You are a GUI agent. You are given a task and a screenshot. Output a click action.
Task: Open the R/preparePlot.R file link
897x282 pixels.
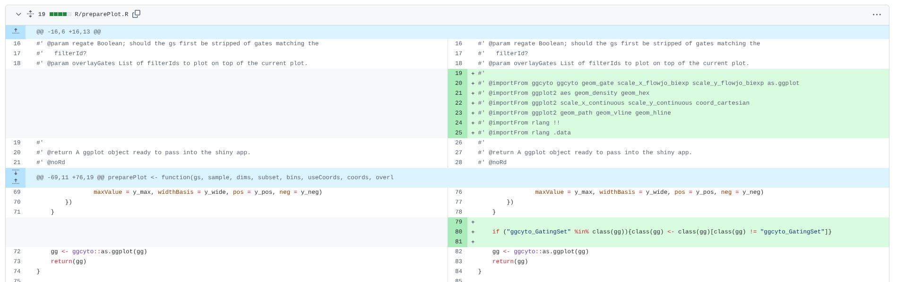[x=101, y=15]
